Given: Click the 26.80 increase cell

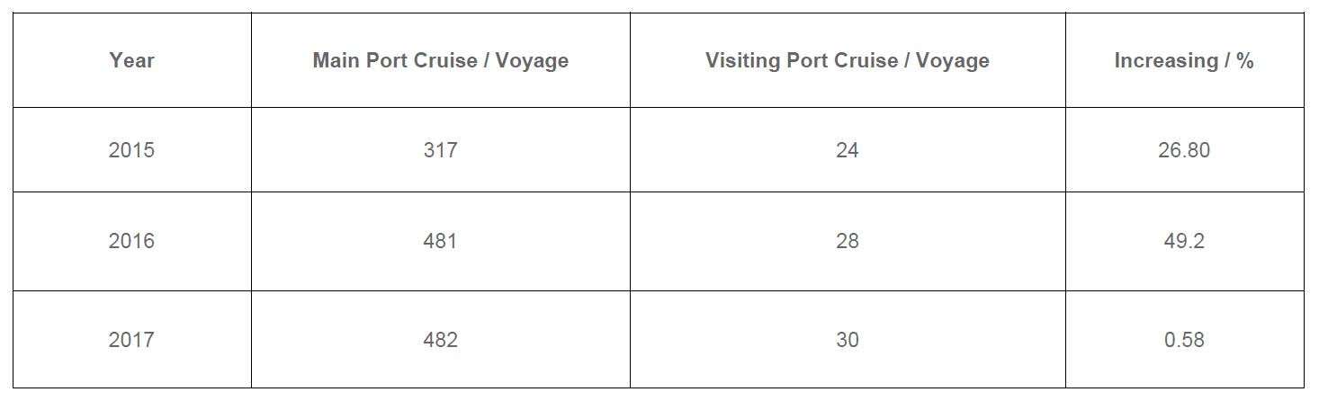Looking at the screenshot, I should (x=1183, y=150).
